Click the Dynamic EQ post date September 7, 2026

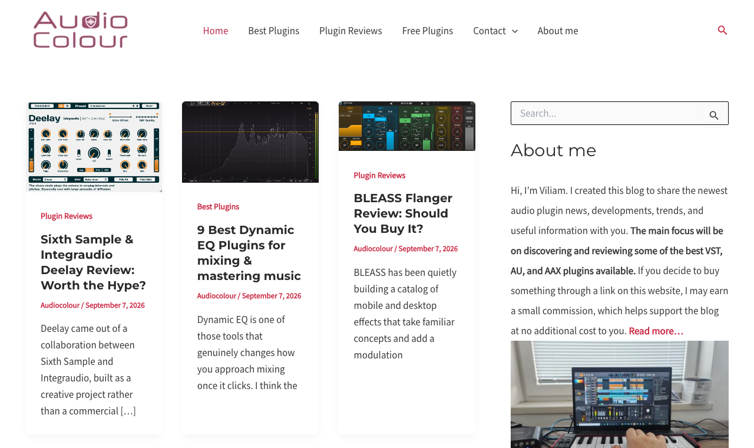coord(272,295)
